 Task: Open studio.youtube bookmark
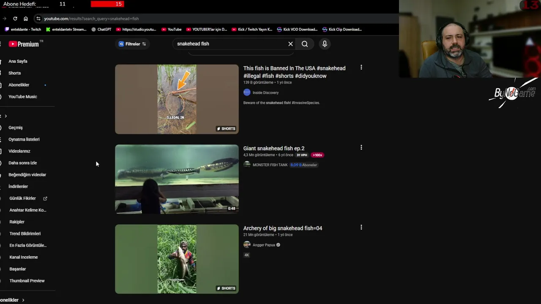[136, 30]
